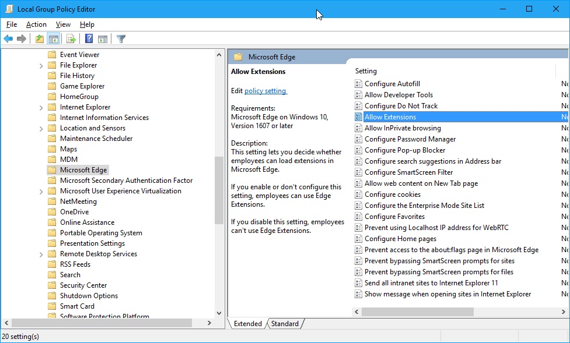Click the OneDrive folder icon in tree

pos(52,212)
